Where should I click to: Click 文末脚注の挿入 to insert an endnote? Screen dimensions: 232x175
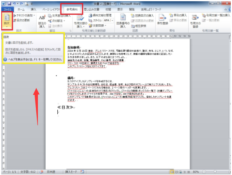[x=59, y=16]
